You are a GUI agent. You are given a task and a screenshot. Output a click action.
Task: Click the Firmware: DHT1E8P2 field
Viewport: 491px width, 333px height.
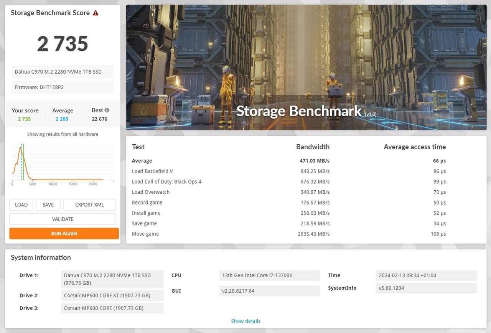coord(63,87)
